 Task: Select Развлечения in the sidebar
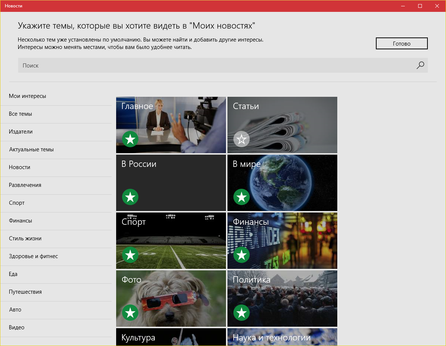[56, 185]
